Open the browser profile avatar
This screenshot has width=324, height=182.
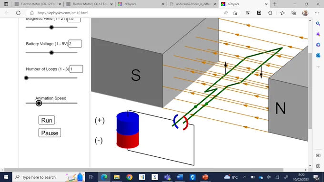coord(305,13)
